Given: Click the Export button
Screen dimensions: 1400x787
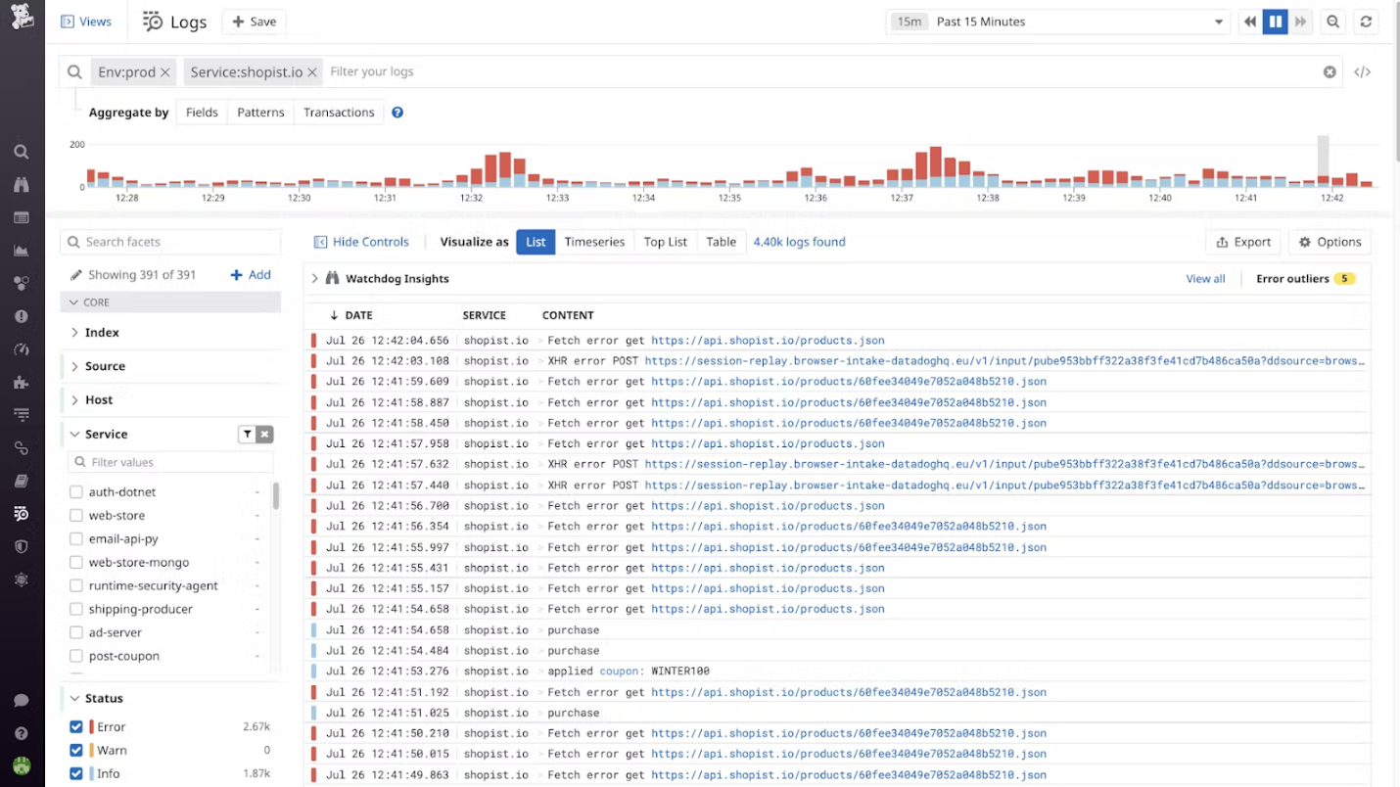Looking at the screenshot, I should click(1242, 242).
